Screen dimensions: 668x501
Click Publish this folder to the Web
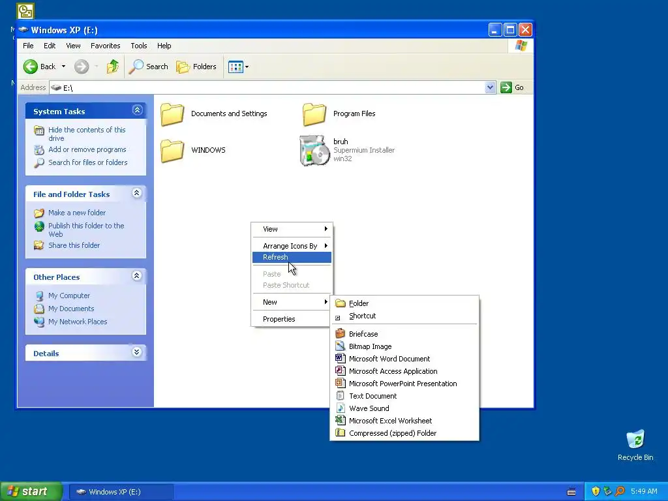pos(86,230)
